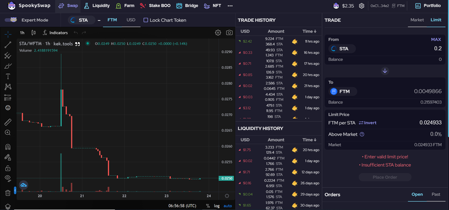Collapse the chart legend indicator dot

(88, 43)
